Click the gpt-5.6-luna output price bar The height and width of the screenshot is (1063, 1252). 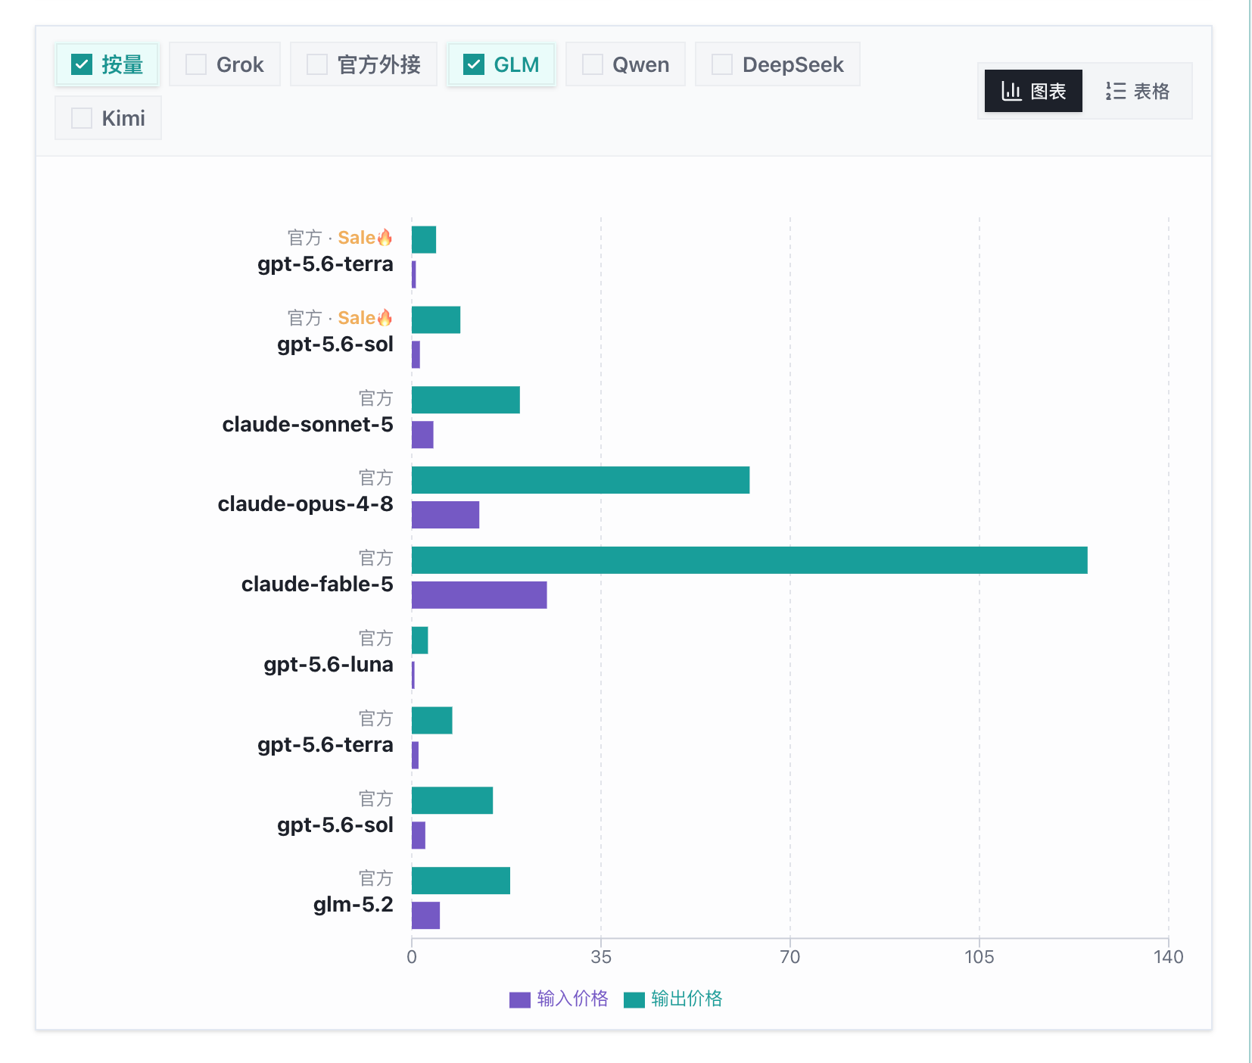click(420, 641)
